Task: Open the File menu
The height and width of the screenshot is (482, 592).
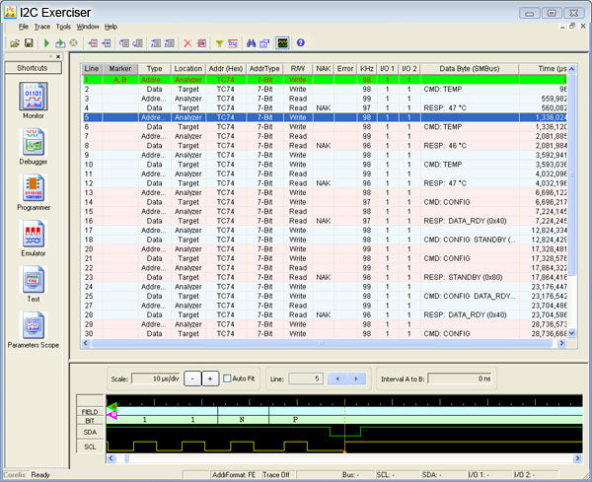Action: point(24,27)
